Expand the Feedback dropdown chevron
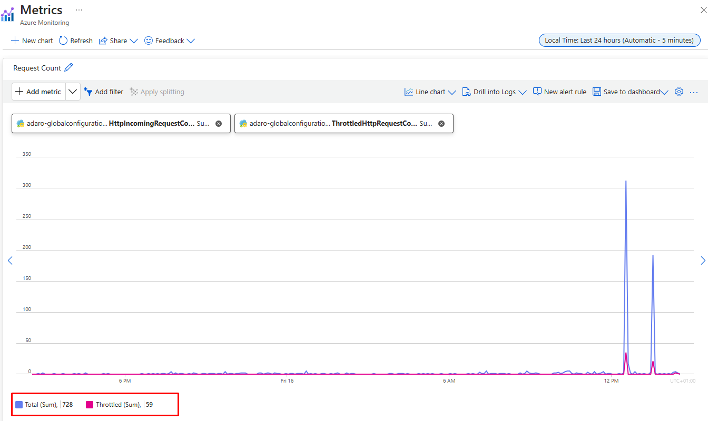The image size is (708, 421). (x=191, y=41)
